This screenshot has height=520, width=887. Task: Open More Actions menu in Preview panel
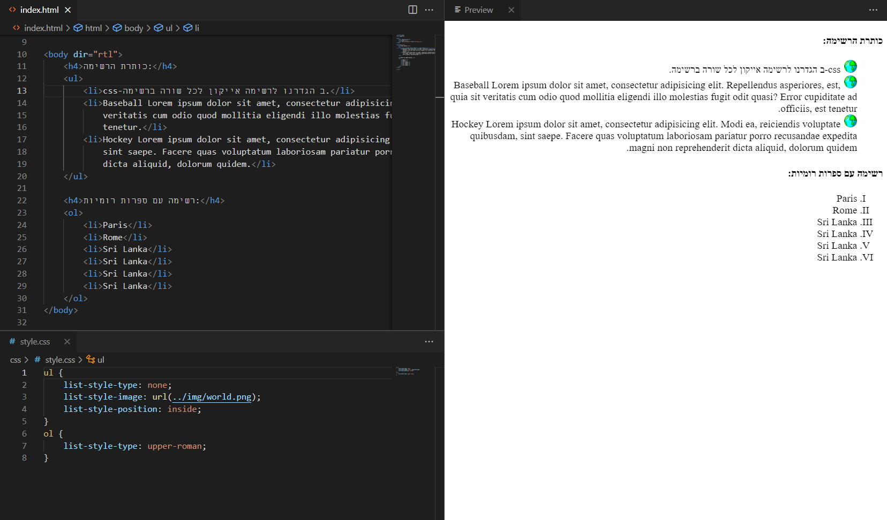[873, 10]
